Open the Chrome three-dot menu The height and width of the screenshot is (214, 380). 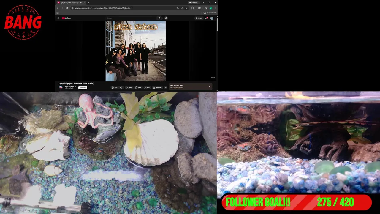pyautogui.click(x=215, y=8)
